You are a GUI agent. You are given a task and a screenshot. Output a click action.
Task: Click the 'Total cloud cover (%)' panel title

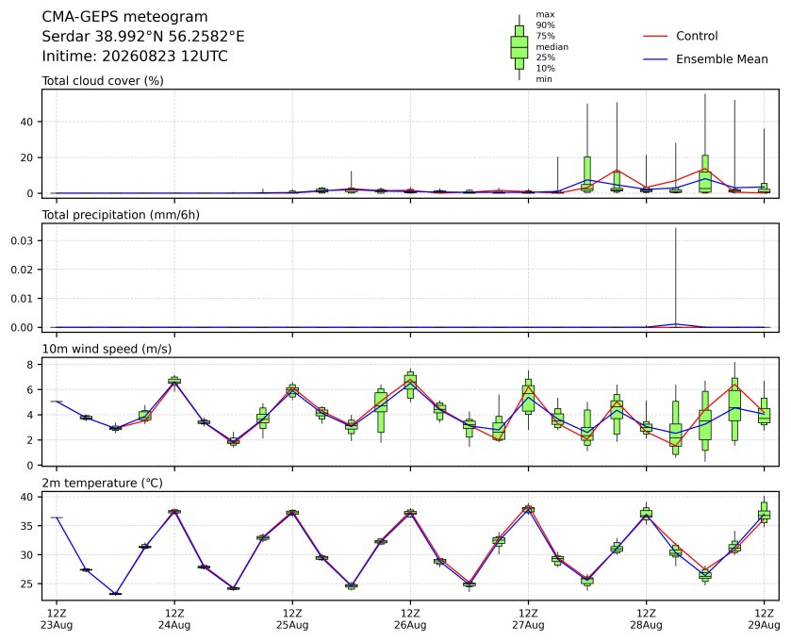coord(103,81)
